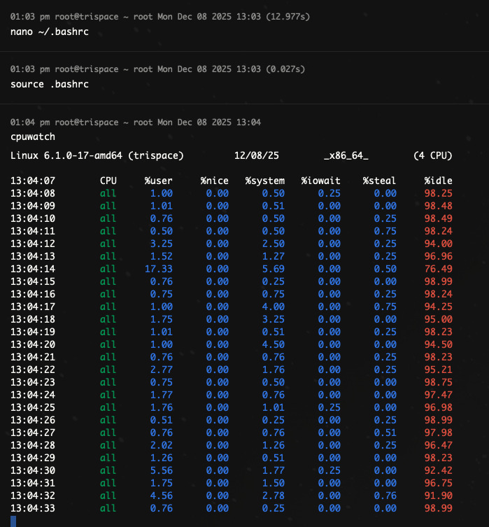Click the 'source .bashrc' command line
The height and width of the screenshot is (527, 489).
[x=50, y=84]
